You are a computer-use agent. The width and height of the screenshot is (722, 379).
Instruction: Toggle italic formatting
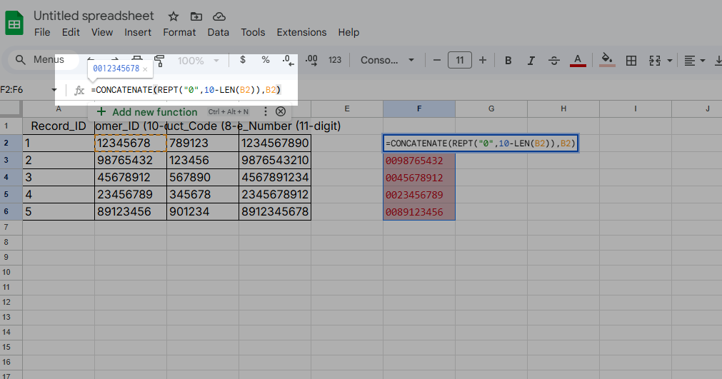[x=531, y=61]
